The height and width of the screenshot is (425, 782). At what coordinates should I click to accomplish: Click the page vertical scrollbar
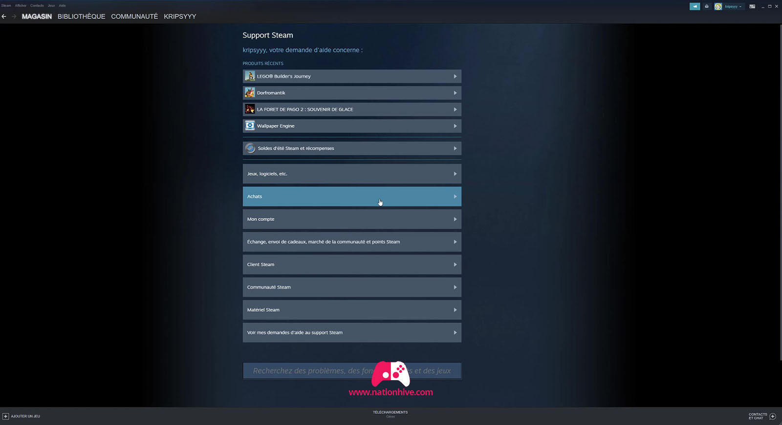point(780,192)
